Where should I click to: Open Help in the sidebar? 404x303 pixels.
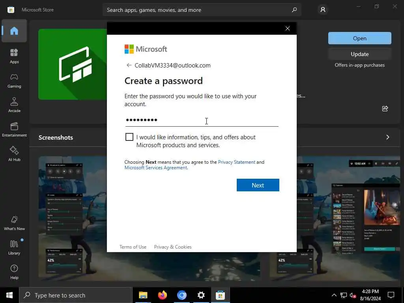pos(14,272)
